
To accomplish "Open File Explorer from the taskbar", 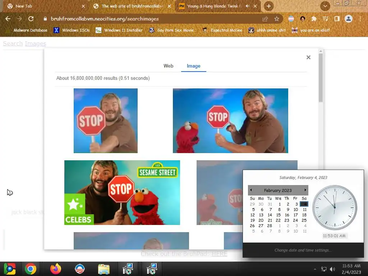I will point(104,269).
